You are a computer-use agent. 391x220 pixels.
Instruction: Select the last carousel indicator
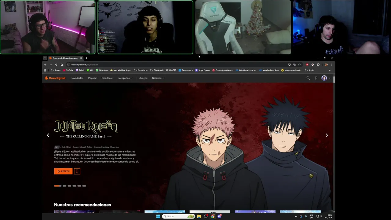pyautogui.click(x=84, y=186)
